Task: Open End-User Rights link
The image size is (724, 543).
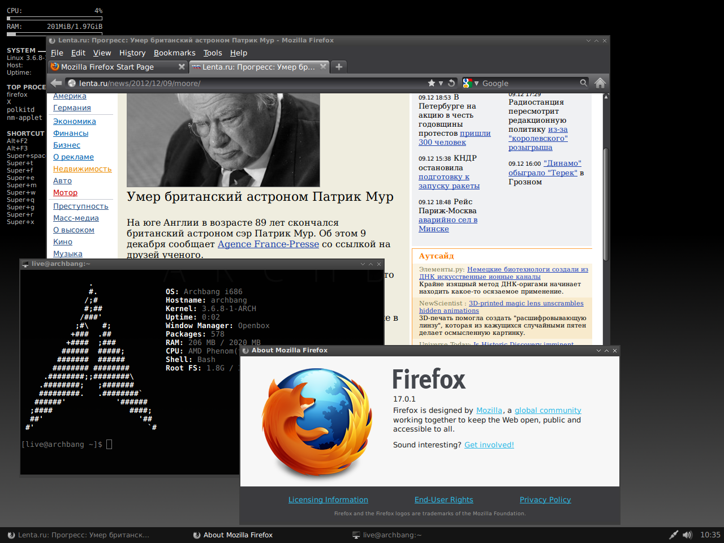Action: 444,500
